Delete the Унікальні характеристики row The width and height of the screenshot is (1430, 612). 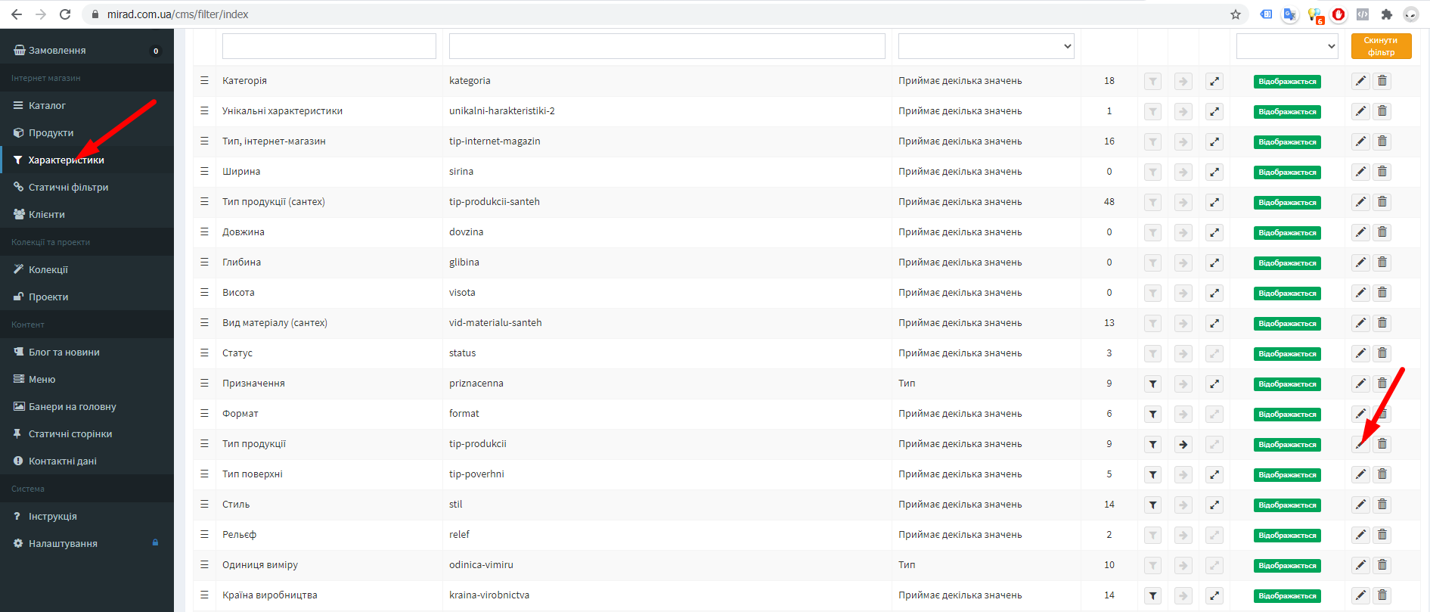coord(1382,111)
